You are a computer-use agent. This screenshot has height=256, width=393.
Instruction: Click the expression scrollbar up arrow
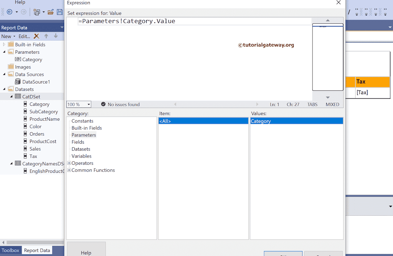pos(327,20)
